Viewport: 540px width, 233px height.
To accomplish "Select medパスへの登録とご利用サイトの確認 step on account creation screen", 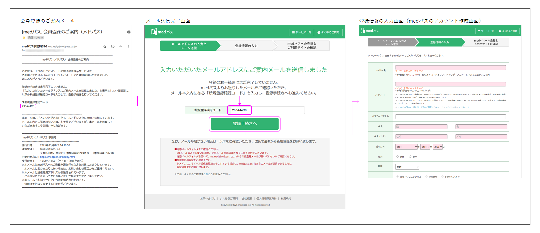I will click(486, 42).
